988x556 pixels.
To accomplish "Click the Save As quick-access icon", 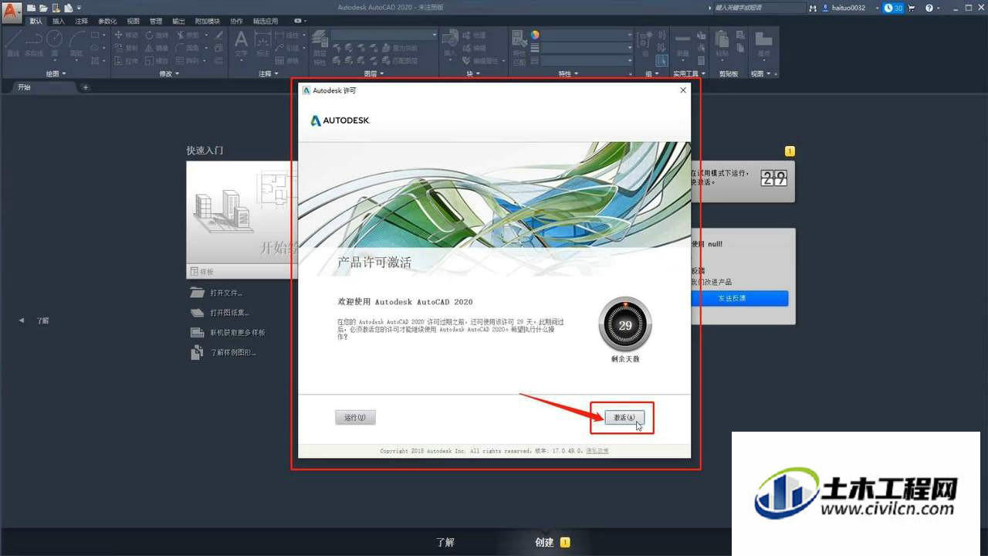I will pyautogui.click(x=68, y=8).
